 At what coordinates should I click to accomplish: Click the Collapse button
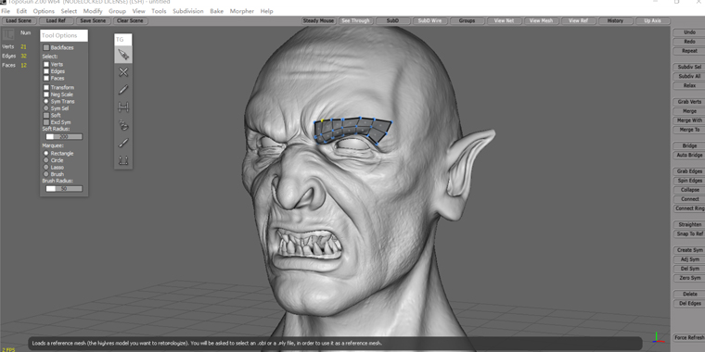689,190
